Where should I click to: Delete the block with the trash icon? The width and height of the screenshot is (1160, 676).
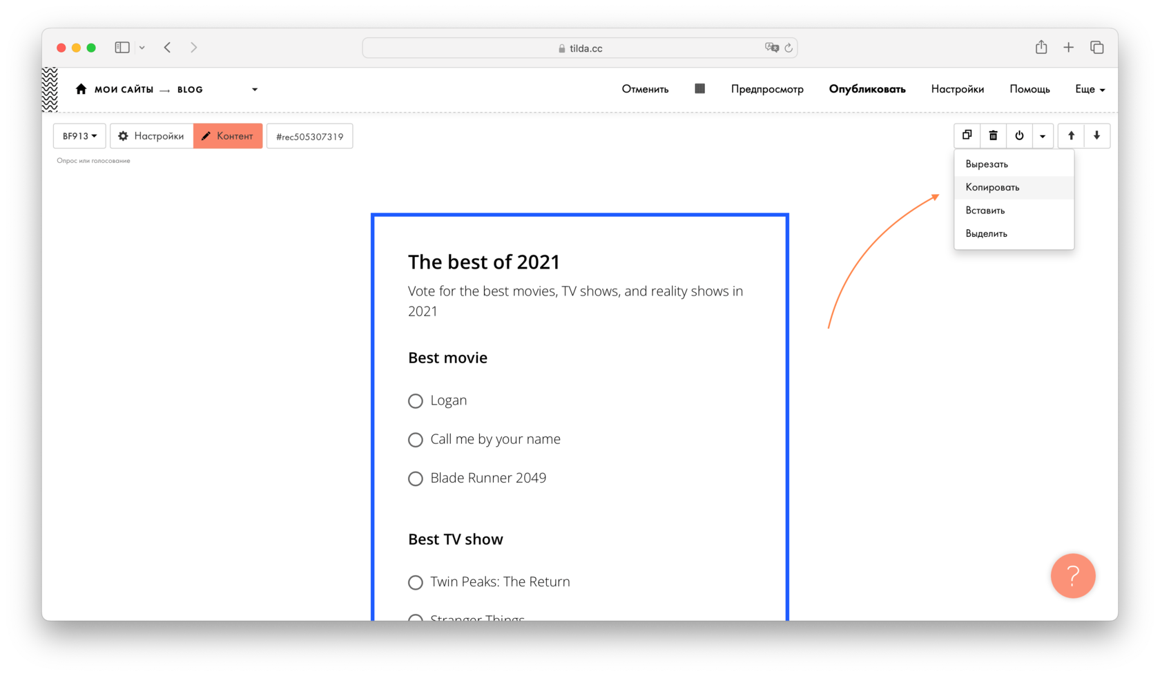(993, 135)
